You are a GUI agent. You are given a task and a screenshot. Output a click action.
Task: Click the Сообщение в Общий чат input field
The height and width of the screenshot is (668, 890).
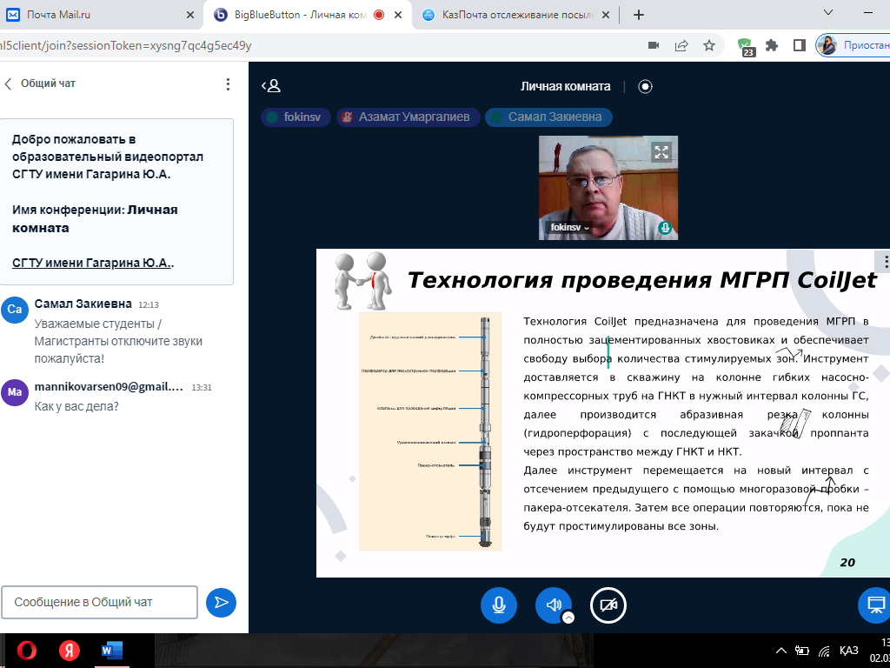click(99, 602)
